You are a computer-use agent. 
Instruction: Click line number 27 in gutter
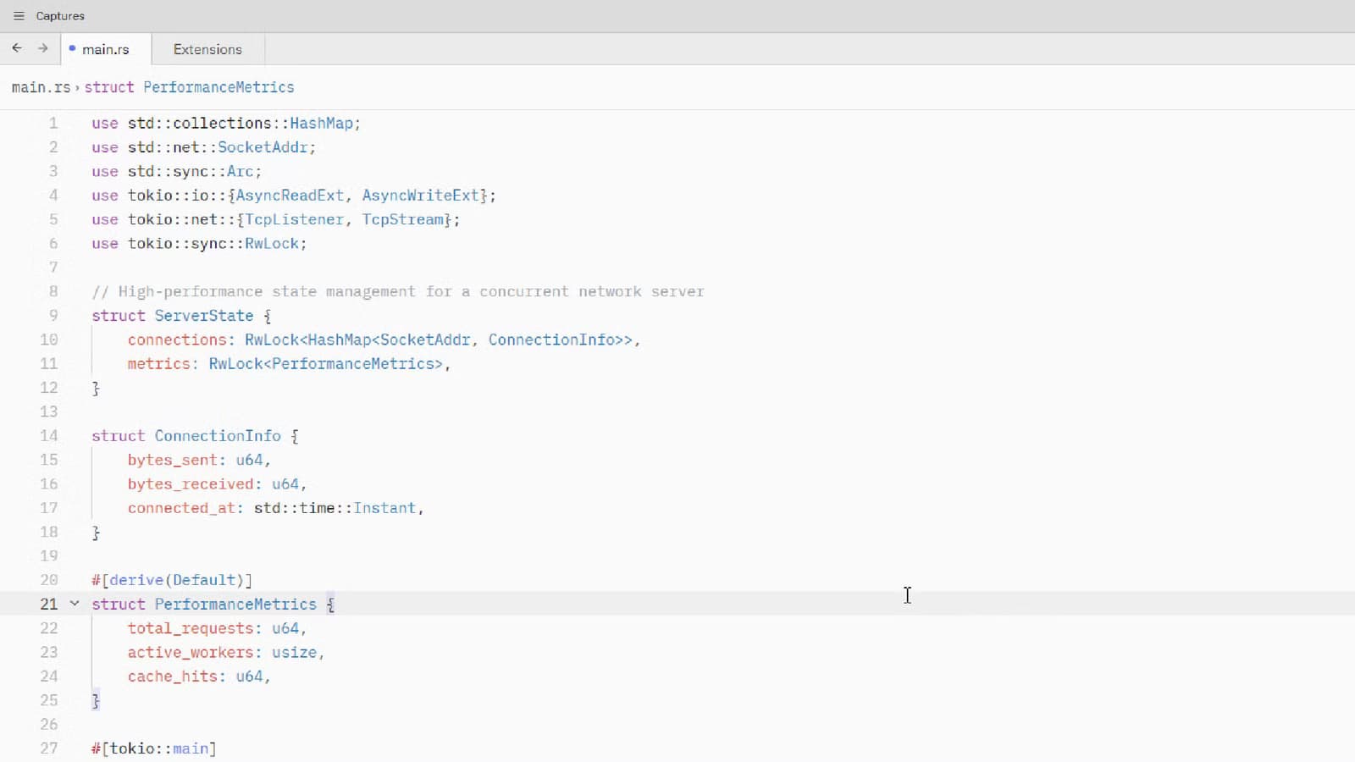(x=49, y=748)
